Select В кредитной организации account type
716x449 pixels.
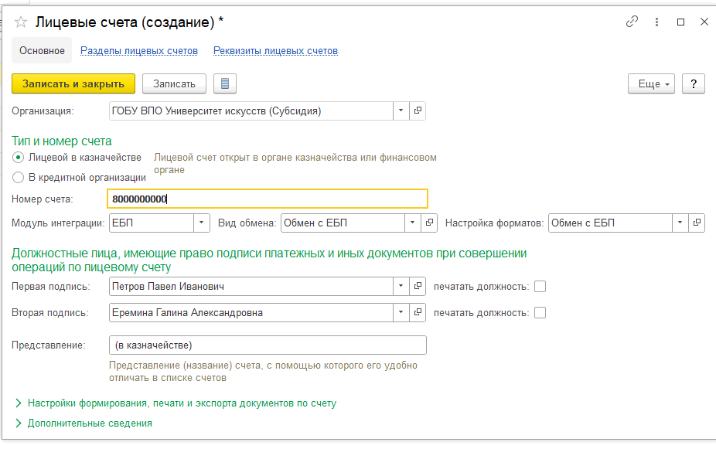[x=18, y=178]
